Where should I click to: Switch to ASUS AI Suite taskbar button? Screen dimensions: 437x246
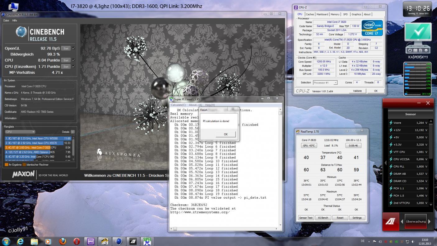pyautogui.click(x=133, y=241)
